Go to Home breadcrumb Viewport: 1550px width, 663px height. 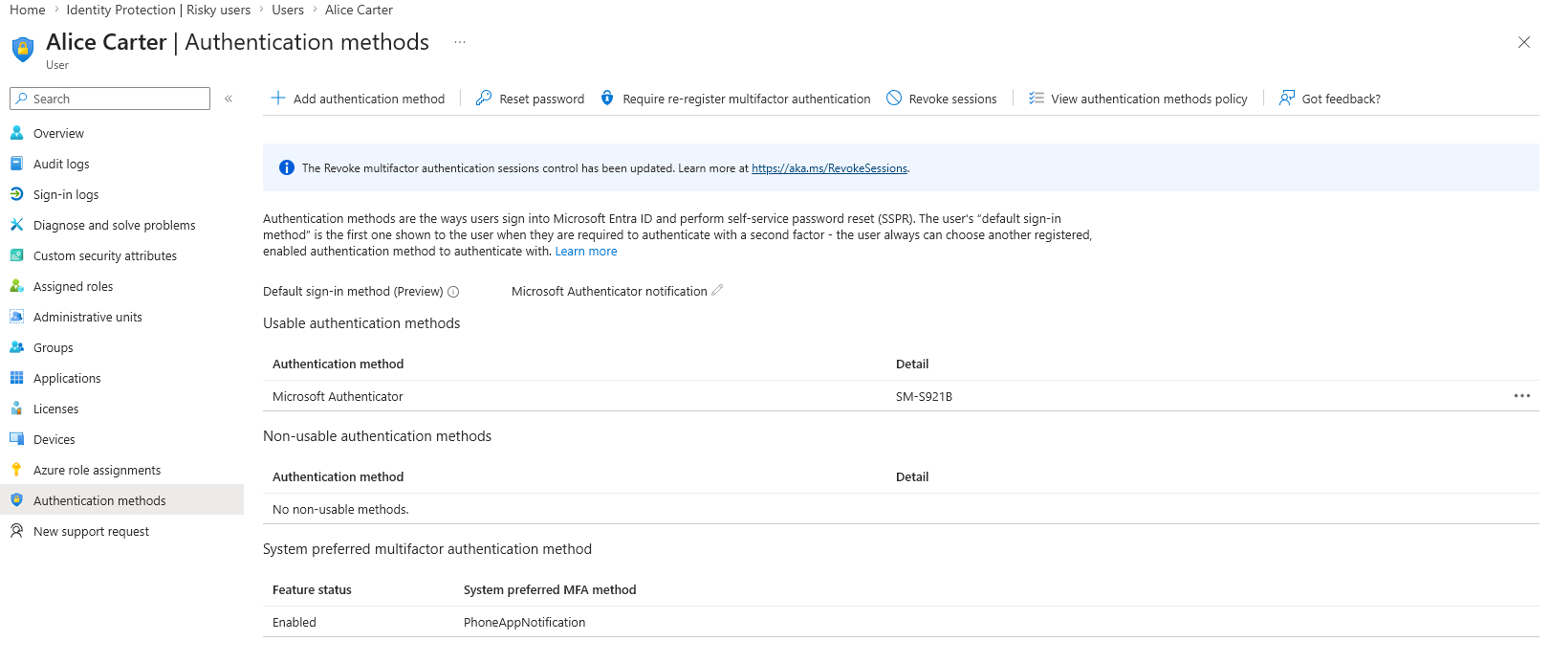pos(28,10)
